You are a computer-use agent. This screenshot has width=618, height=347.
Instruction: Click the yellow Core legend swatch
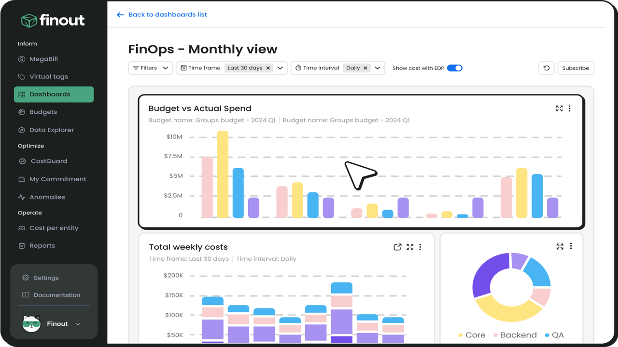(461, 335)
